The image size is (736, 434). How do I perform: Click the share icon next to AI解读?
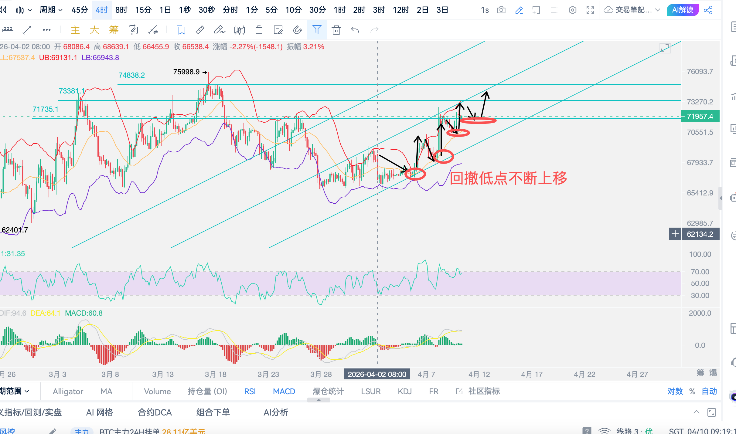click(708, 10)
